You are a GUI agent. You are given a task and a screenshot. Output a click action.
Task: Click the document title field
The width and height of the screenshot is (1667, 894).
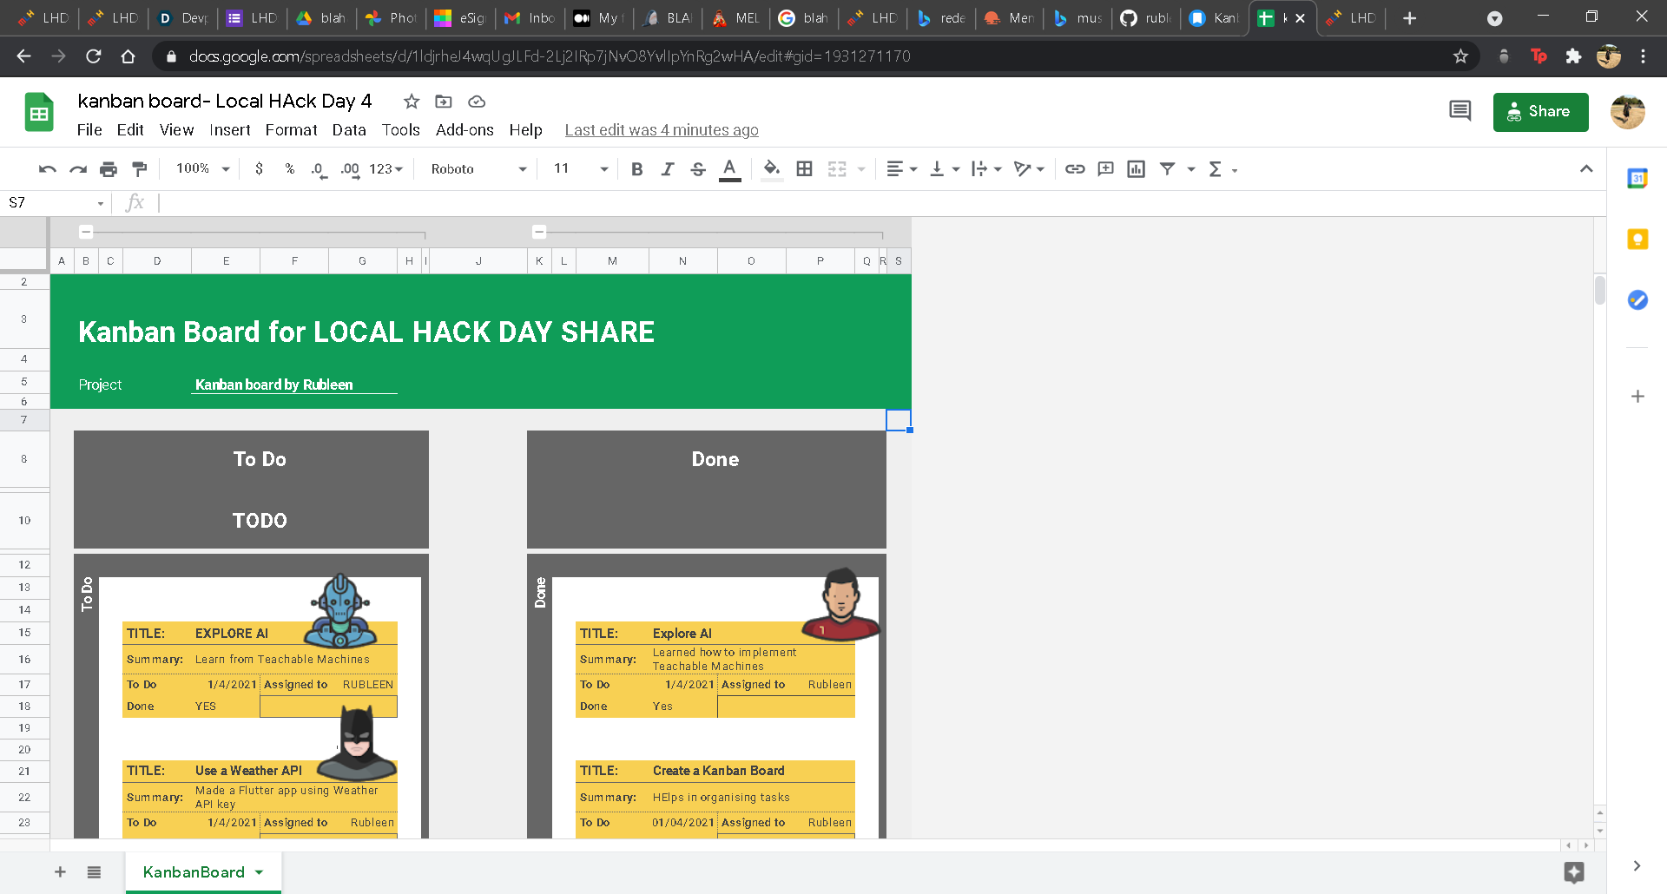click(x=225, y=102)
